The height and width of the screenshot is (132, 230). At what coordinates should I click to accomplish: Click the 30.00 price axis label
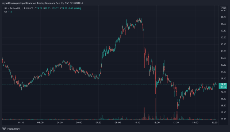223,58
